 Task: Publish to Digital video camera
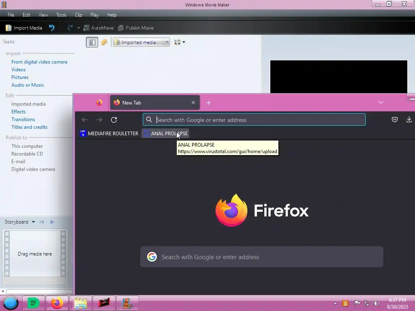[x=33, y=169]
